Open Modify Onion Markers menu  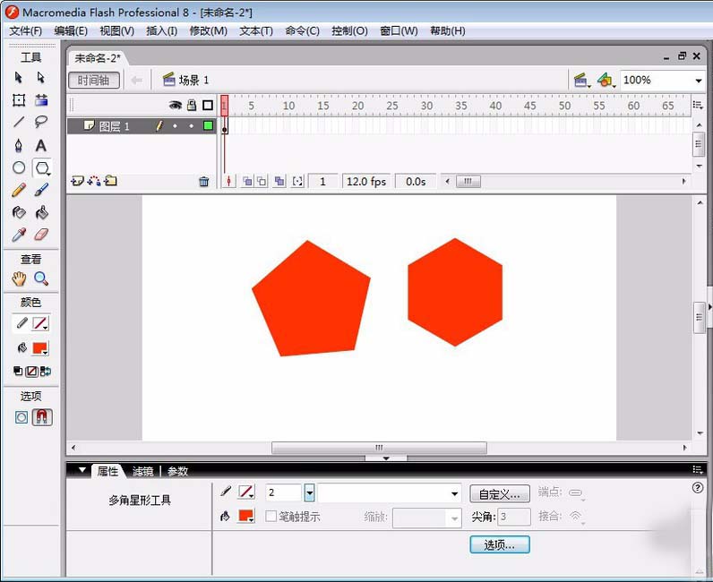coord(297,182)
